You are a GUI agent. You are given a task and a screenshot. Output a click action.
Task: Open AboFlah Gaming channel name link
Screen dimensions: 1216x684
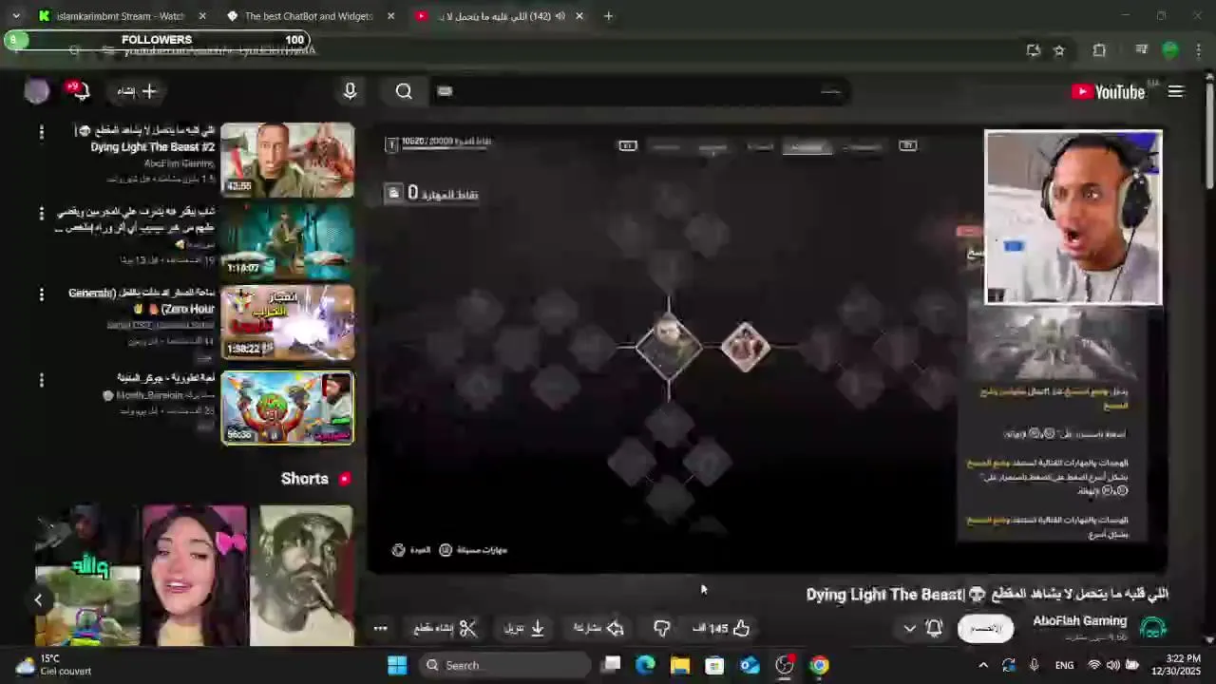[x=1079, y=621]
